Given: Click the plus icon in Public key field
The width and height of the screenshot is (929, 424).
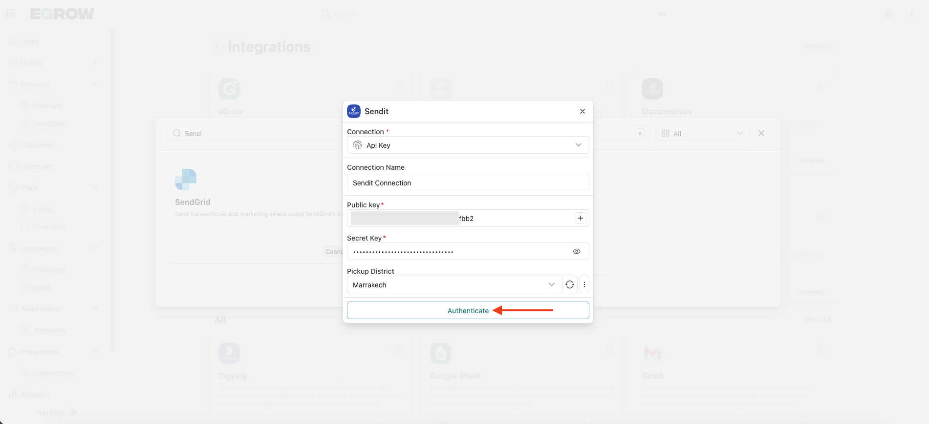Looking at the screenshot, I should coord(580,218).
